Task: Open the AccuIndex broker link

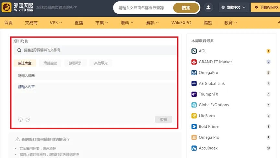Action: pyautogui.click(x=208, y=148)
